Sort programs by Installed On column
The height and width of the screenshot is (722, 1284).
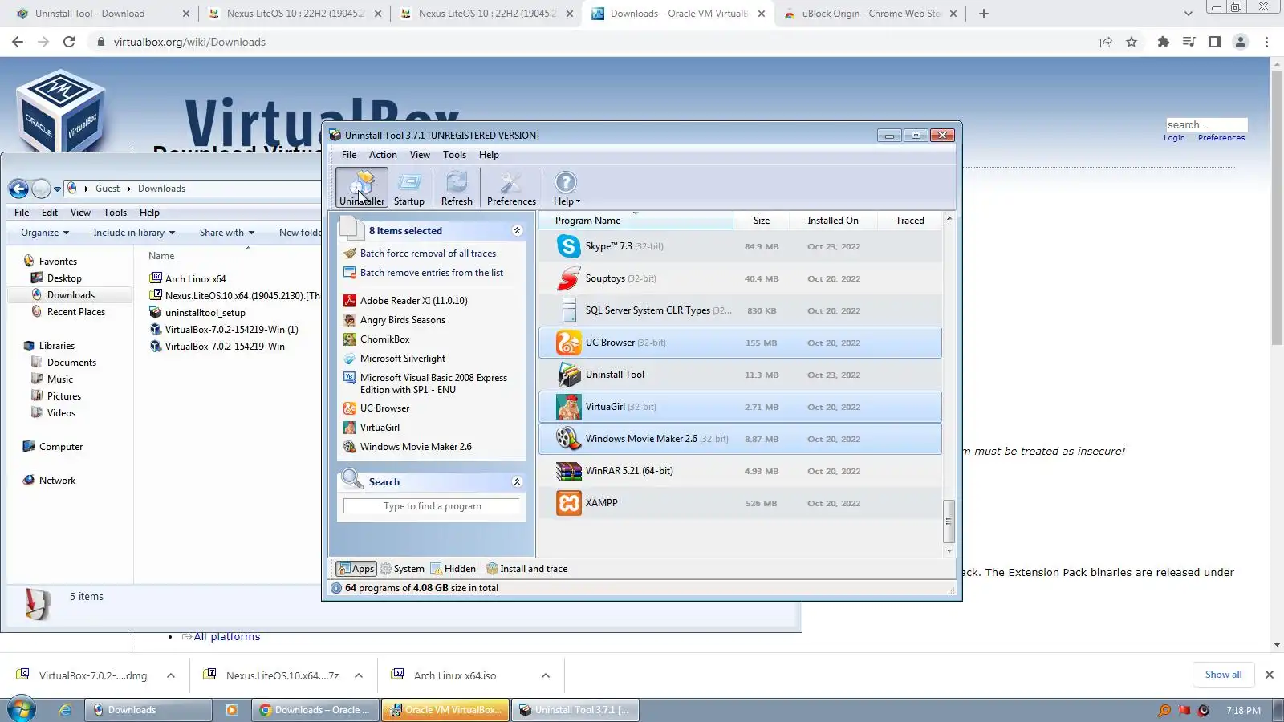pos(832,221)
